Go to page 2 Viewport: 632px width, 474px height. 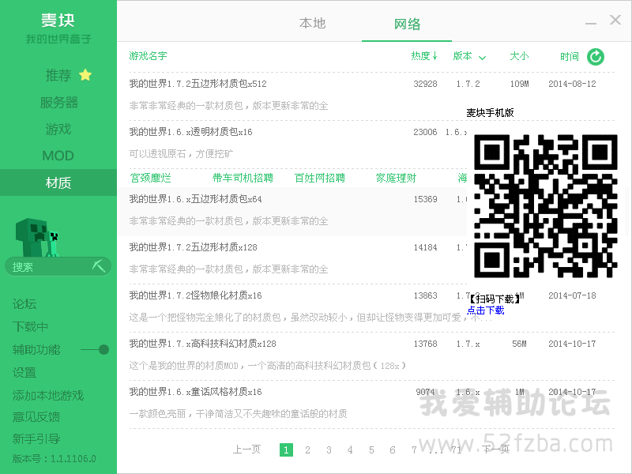[307, 450]
